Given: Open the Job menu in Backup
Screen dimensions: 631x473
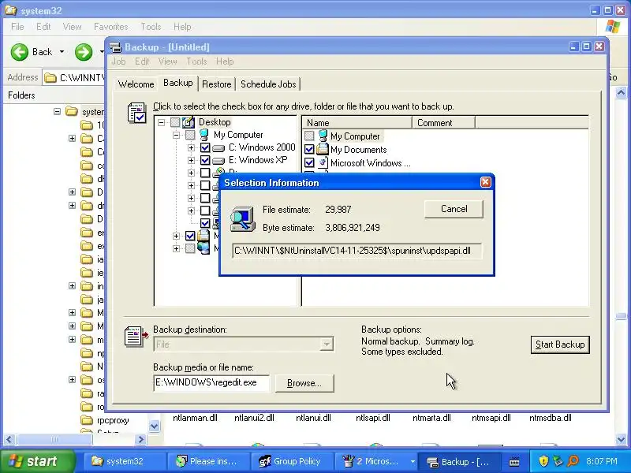Looking at the screenshot, I should point(118,61).
